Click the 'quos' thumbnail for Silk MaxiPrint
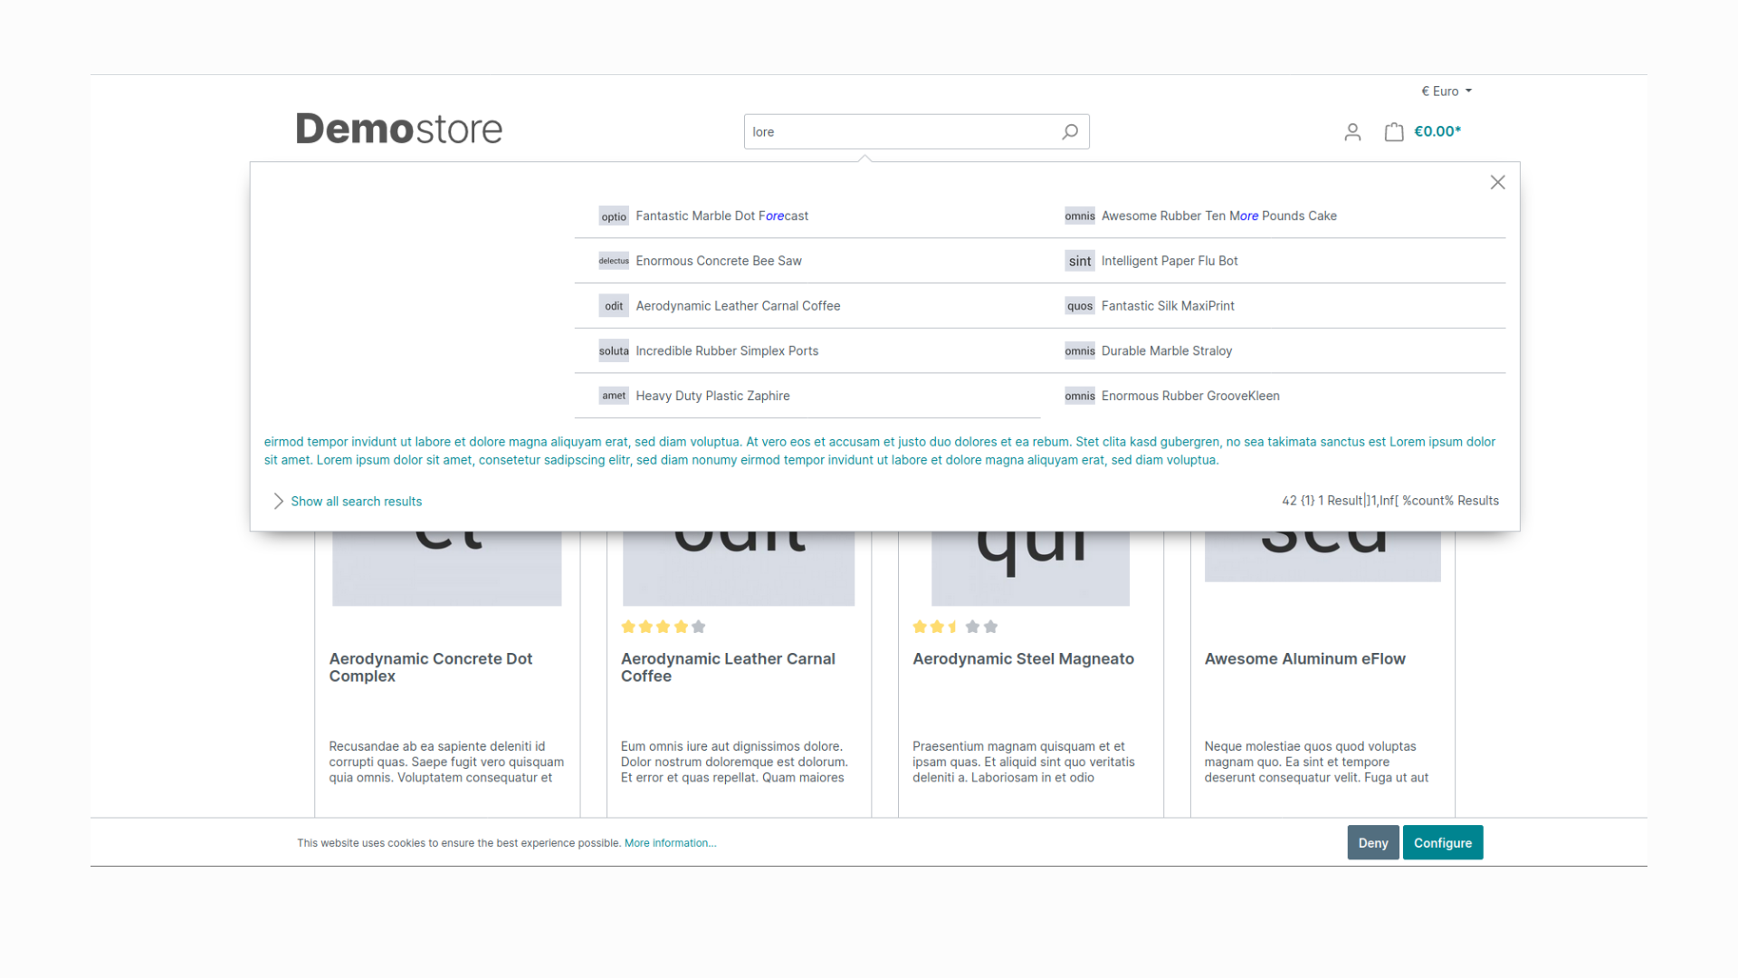Viewport: 1738px width, 978px height. click(1080, 306)
